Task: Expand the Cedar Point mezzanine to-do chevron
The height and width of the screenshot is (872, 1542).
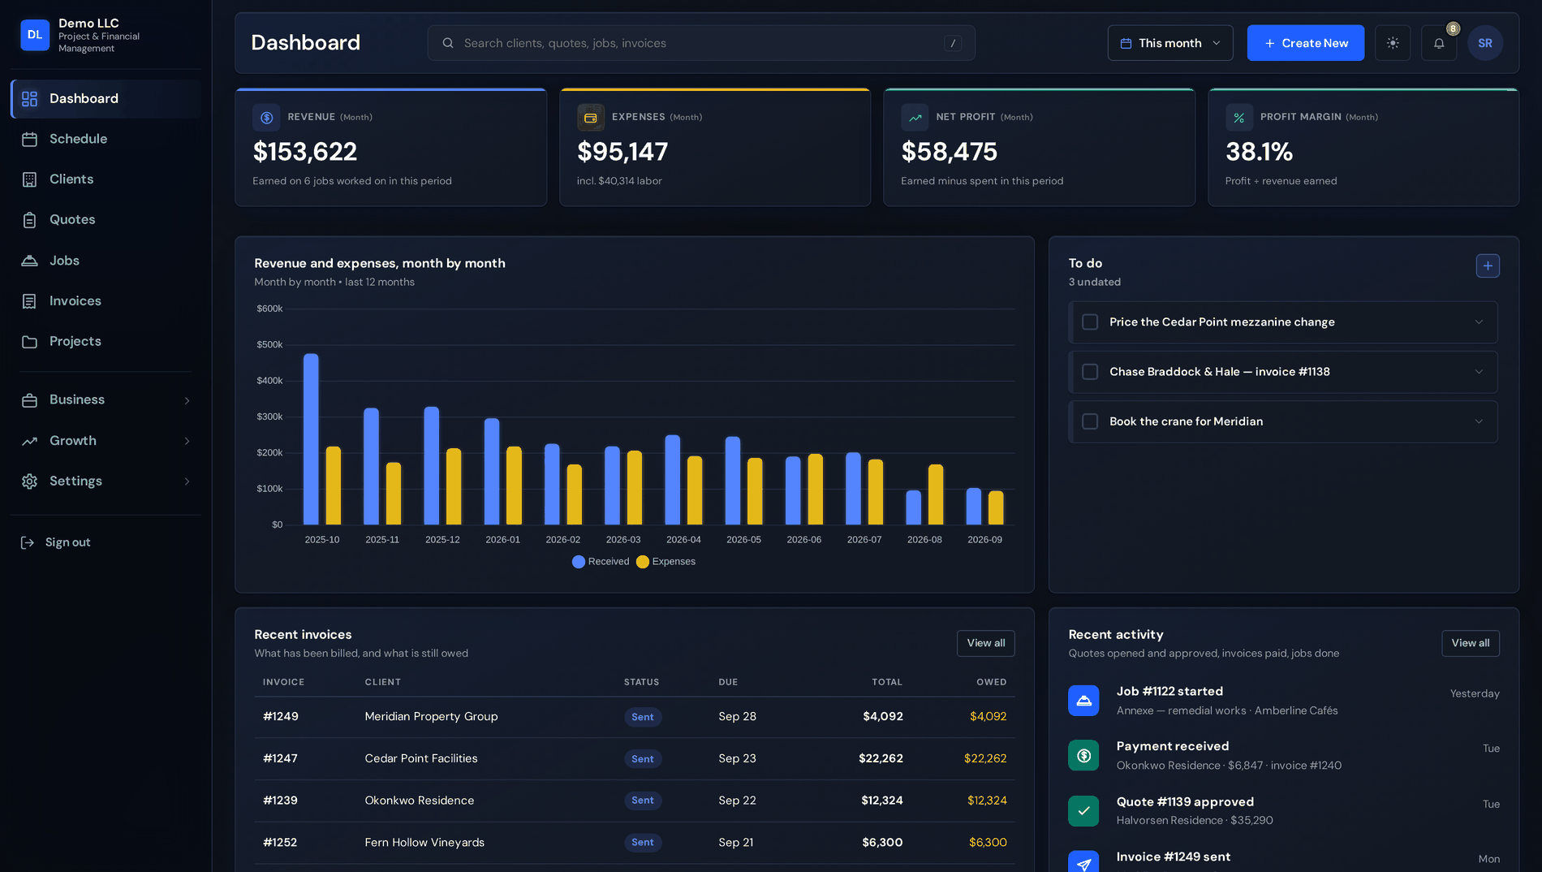Action: (1479, 322)
